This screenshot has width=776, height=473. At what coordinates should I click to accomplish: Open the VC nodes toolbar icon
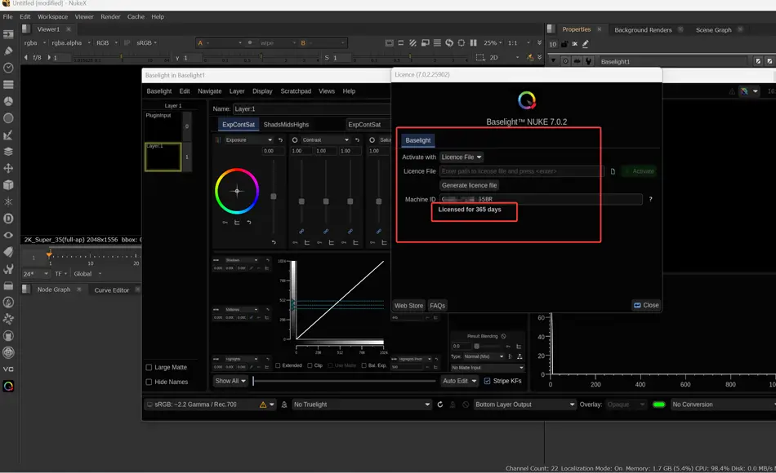point(8,369)
